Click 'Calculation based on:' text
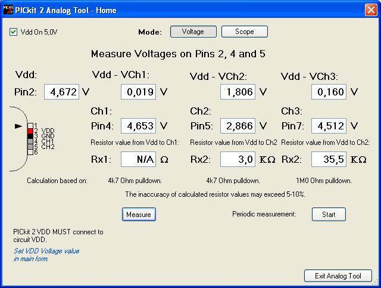 57,181
